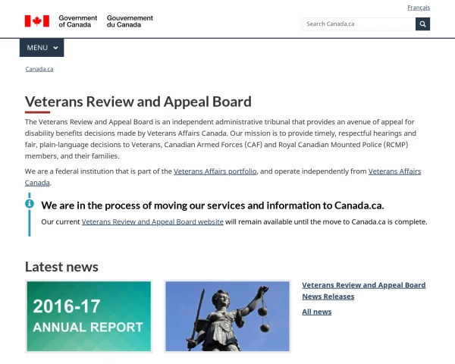
Task: Follow the Veterans Affairs portfolio link
Action: click(x=215, y=171)
